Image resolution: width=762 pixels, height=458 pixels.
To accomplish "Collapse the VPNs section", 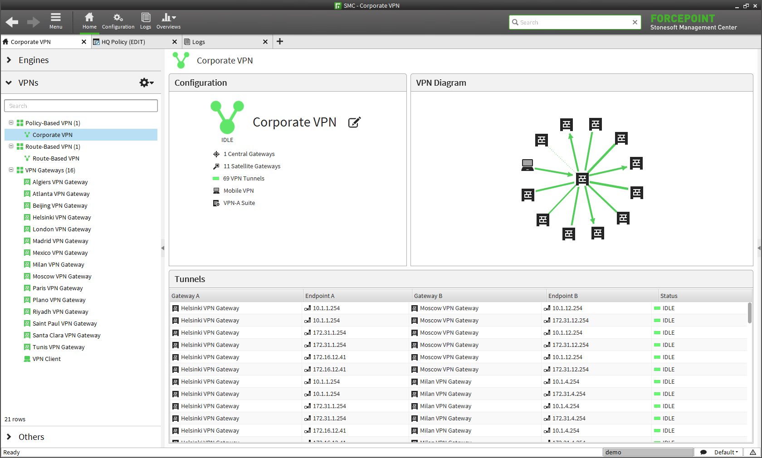I will (x=9, y=83).
